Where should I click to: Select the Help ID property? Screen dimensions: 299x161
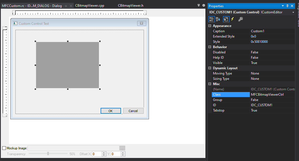253,58
